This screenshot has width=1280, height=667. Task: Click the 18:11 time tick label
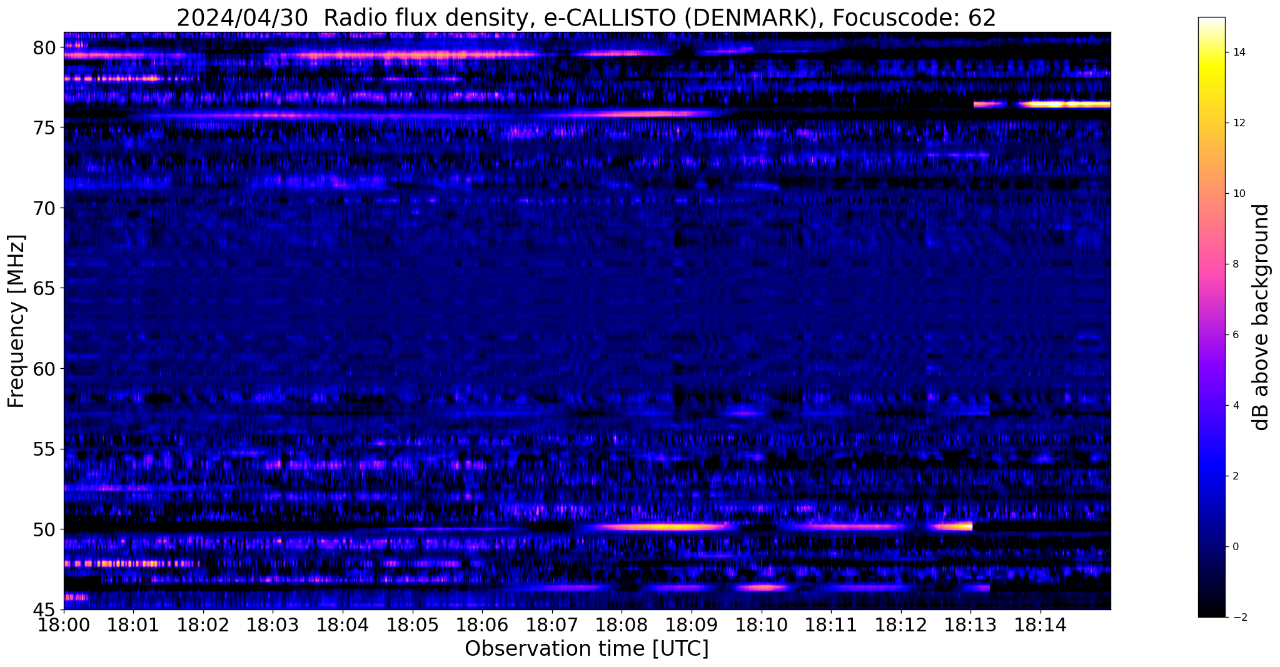point(832,624)
